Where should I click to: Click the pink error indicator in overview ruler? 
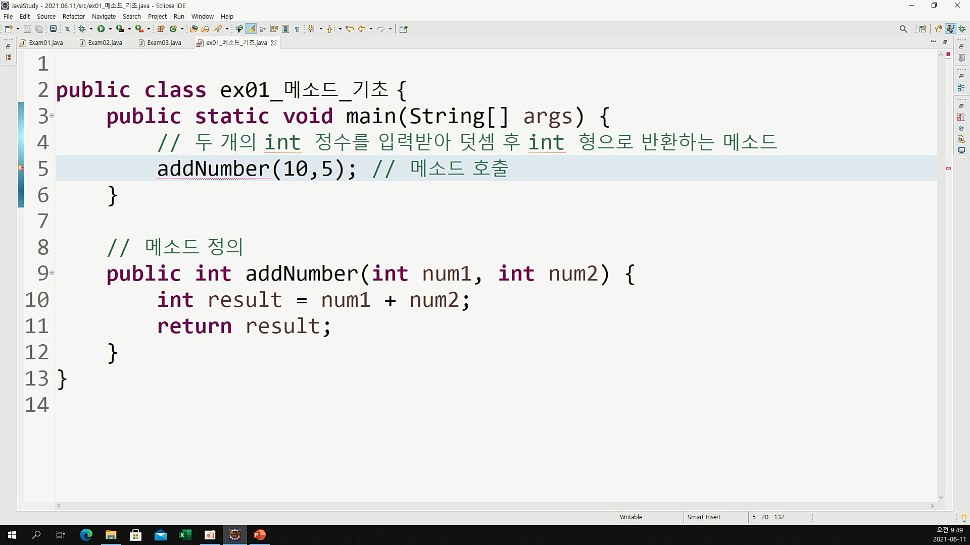948,168
